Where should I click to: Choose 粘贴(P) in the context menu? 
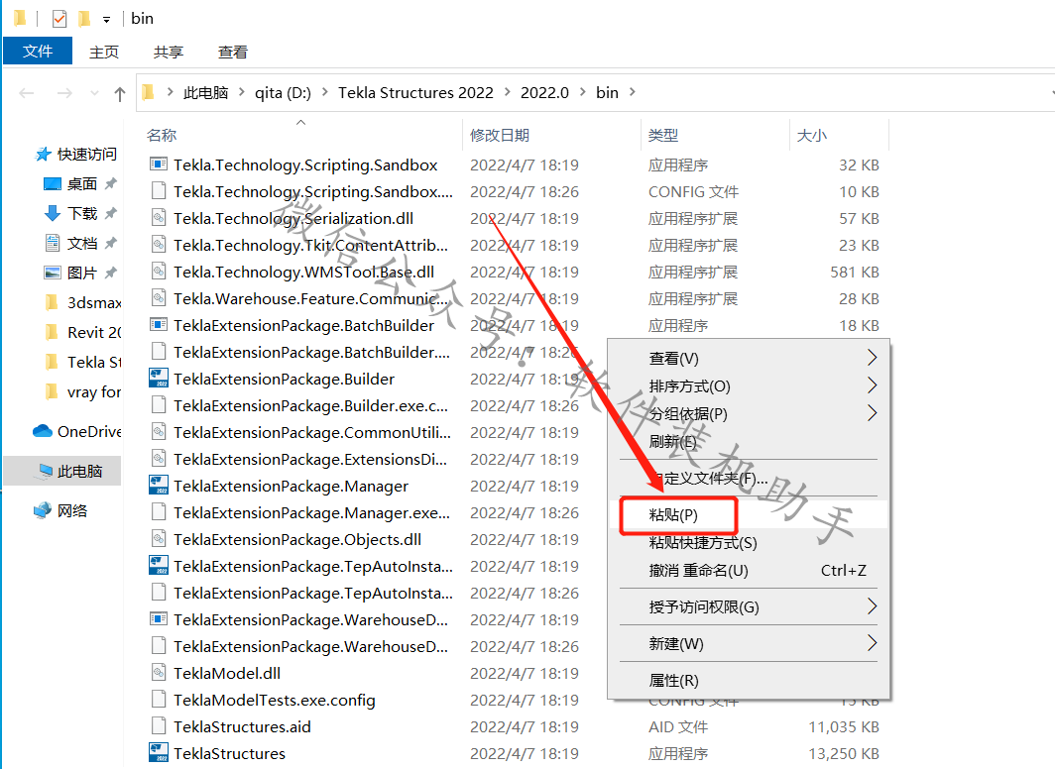(749, 515)
